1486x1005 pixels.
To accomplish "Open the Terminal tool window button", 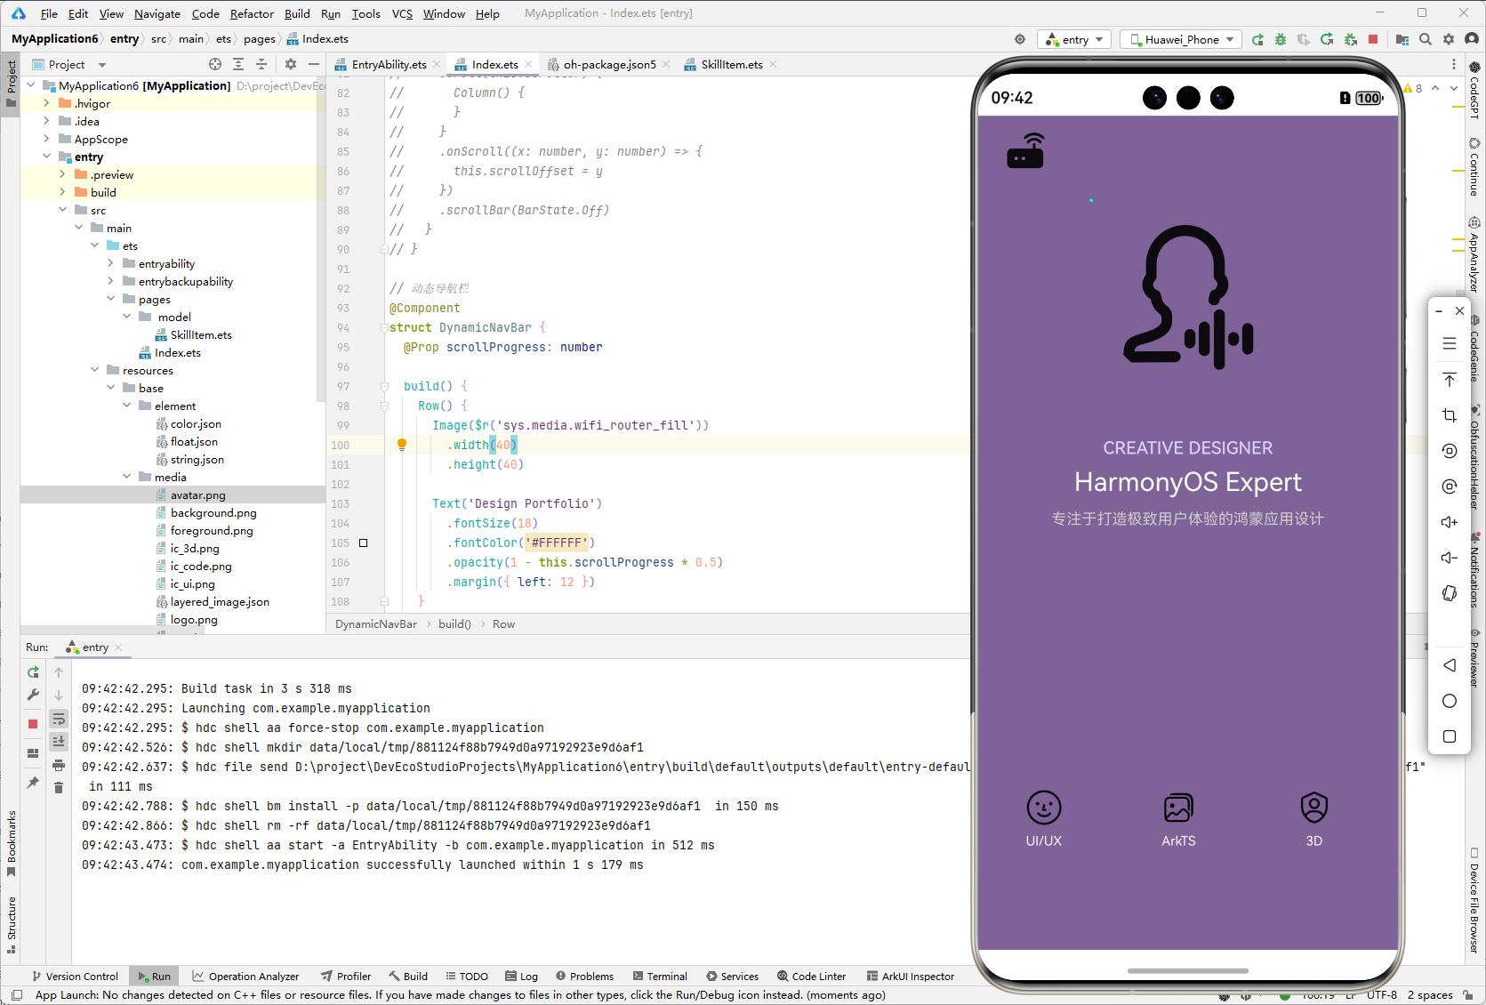I will coord(659,976).
